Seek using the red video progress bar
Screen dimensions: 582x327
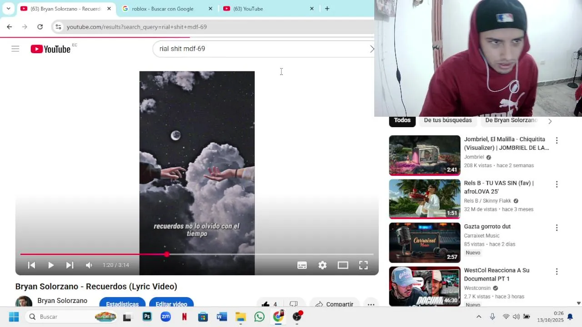(x=197, y=254)
